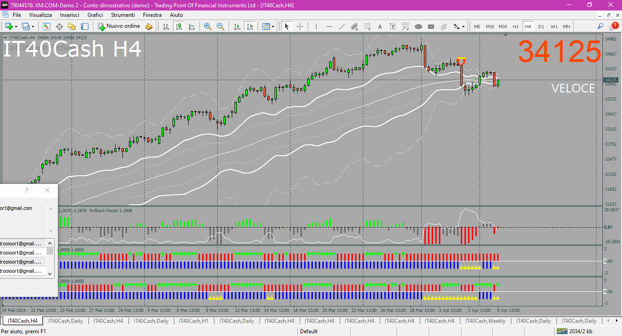This screenshot has width=622, height=336.
Task: Expand IT40Cash,H4 chart title triangle
Action: [5, 38]
